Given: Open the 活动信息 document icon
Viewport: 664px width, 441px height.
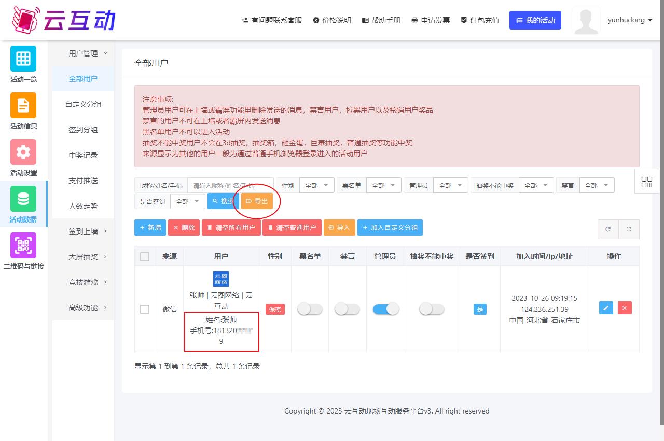Looking at the screenshot, I should pos(23,105).
